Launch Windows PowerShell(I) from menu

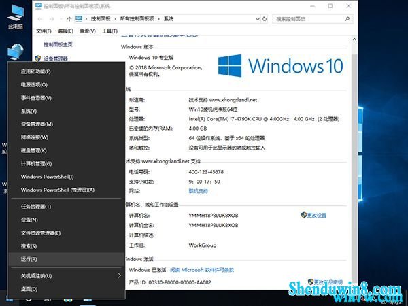click(67, 177)
